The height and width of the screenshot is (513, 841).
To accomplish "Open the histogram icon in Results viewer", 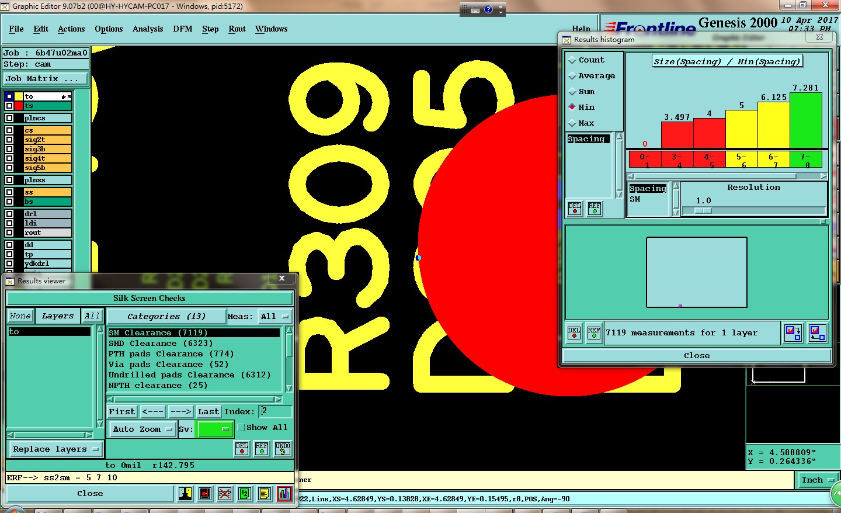I will pyautogui.click(x=284, y=494).
